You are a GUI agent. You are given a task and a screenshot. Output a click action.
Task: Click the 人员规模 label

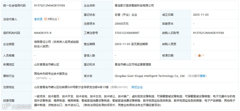[9, 55]
